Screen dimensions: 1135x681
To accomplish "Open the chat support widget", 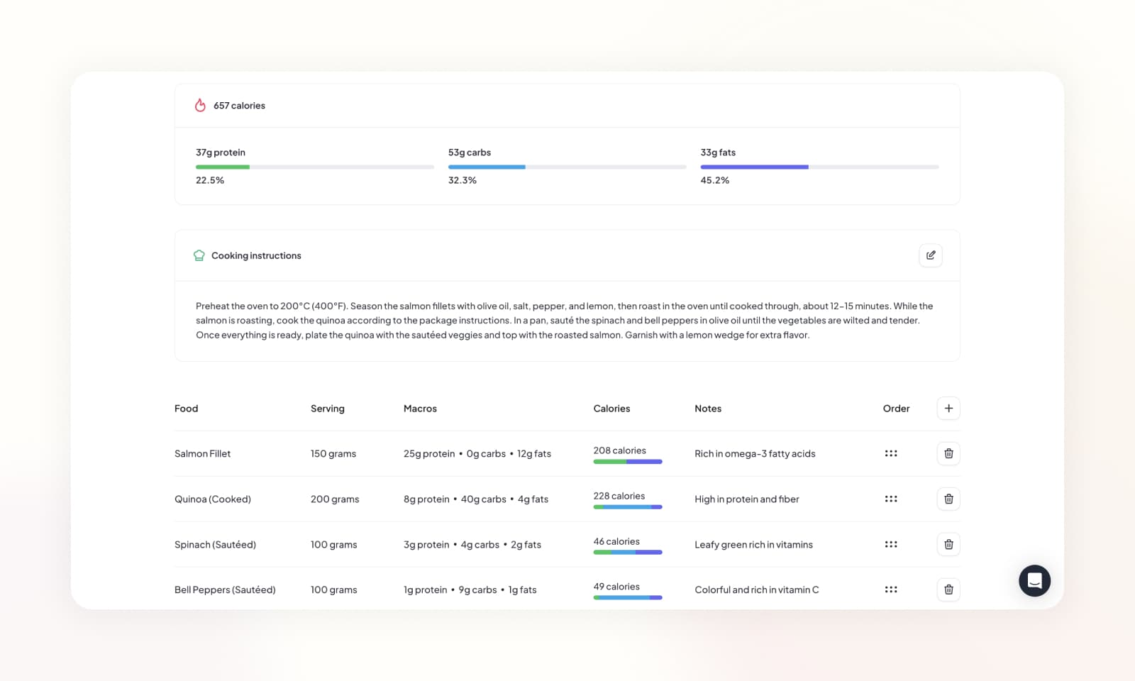I will coord(1034,581).
